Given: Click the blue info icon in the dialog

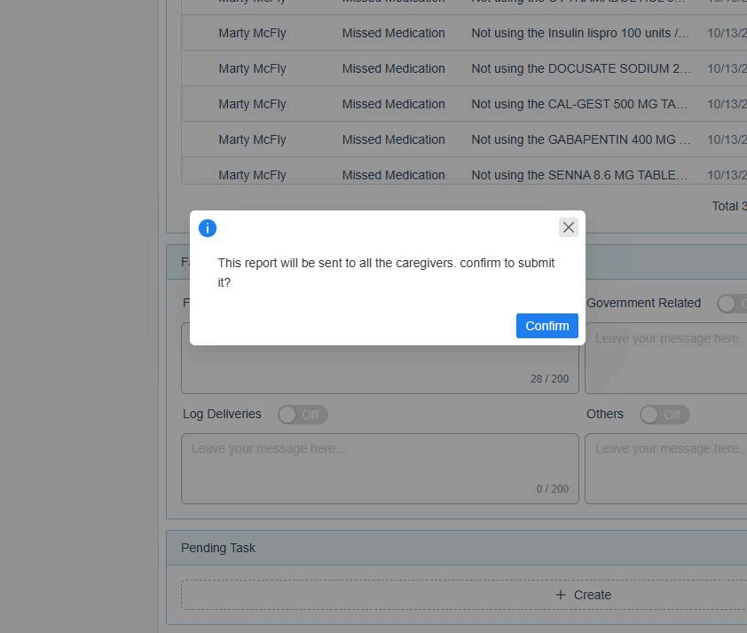Looking at the screenshot, I should click(x=208, y=228).
